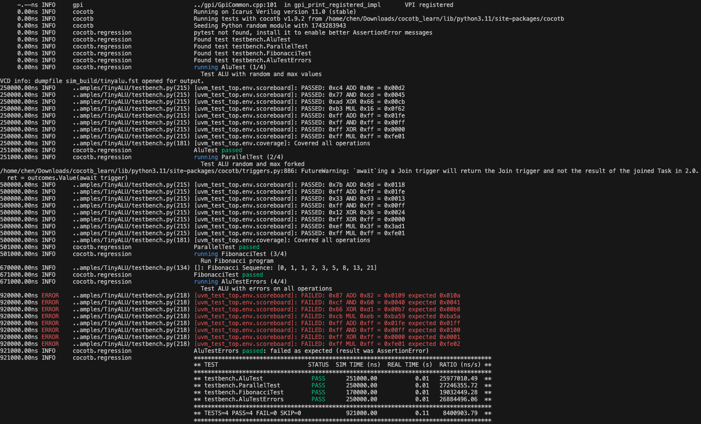Screen dimensions: 701x424
Task: Click PASS status for testbench.AluTest
Action: tap(318, 379)
